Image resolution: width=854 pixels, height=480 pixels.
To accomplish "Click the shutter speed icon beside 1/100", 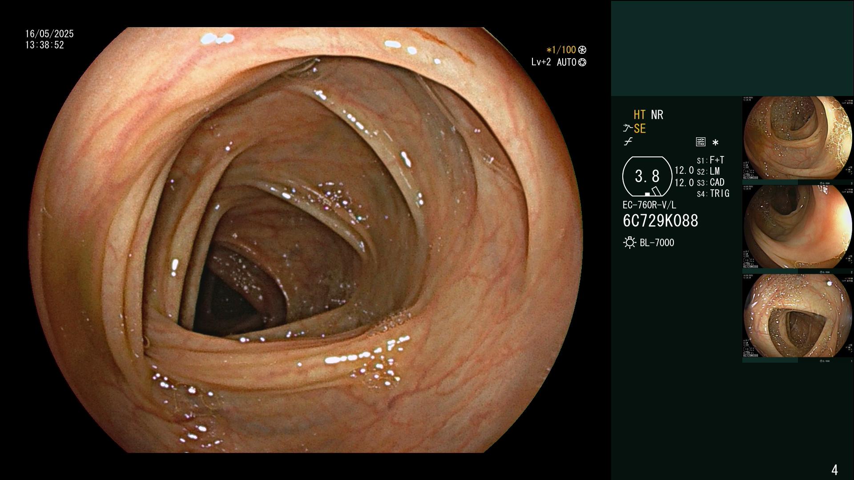I will click(x=582, y=50).
